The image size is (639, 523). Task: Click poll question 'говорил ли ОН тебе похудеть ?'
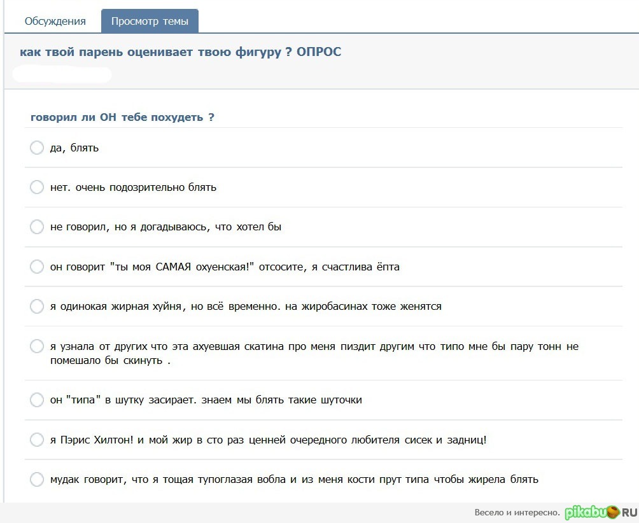[122, 117]
